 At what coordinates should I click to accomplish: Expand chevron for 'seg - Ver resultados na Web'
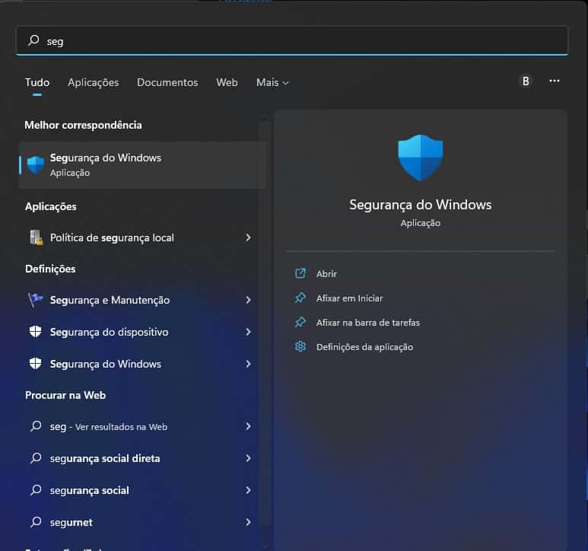tap(248, 426)
